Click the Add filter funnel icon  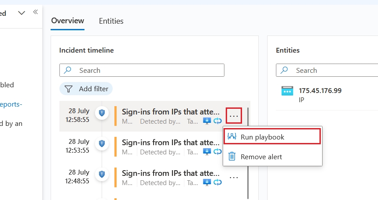pyautogui.click(x=69, y=89)
